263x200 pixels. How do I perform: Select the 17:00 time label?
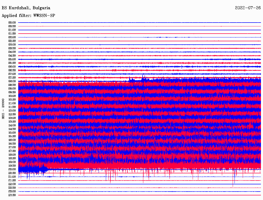coord(12,147)
